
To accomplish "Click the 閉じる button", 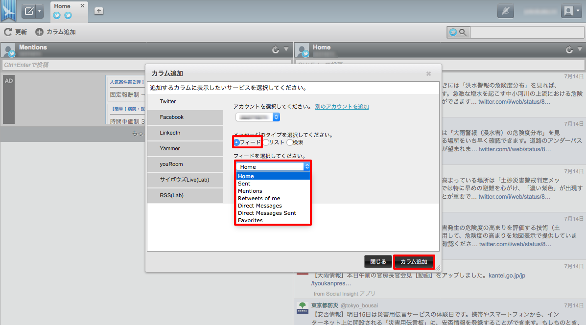I will point(378,262).
